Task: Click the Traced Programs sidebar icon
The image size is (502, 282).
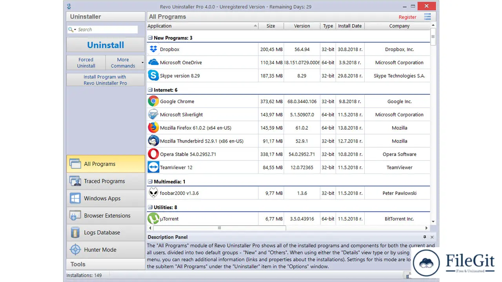Action: pyautogui.click(x=75, y=181)
